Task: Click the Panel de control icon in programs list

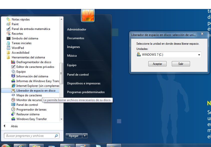Action: pyautogui.click(x=13, y=105)
